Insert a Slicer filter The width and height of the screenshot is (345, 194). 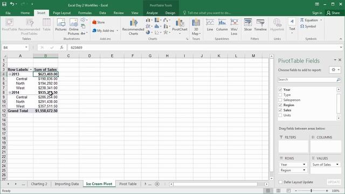point(248,25)
